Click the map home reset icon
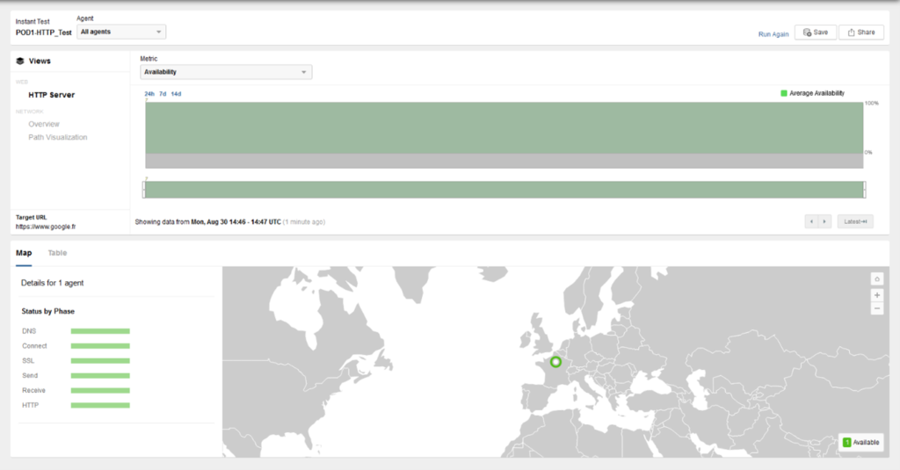 pos(876,278)
